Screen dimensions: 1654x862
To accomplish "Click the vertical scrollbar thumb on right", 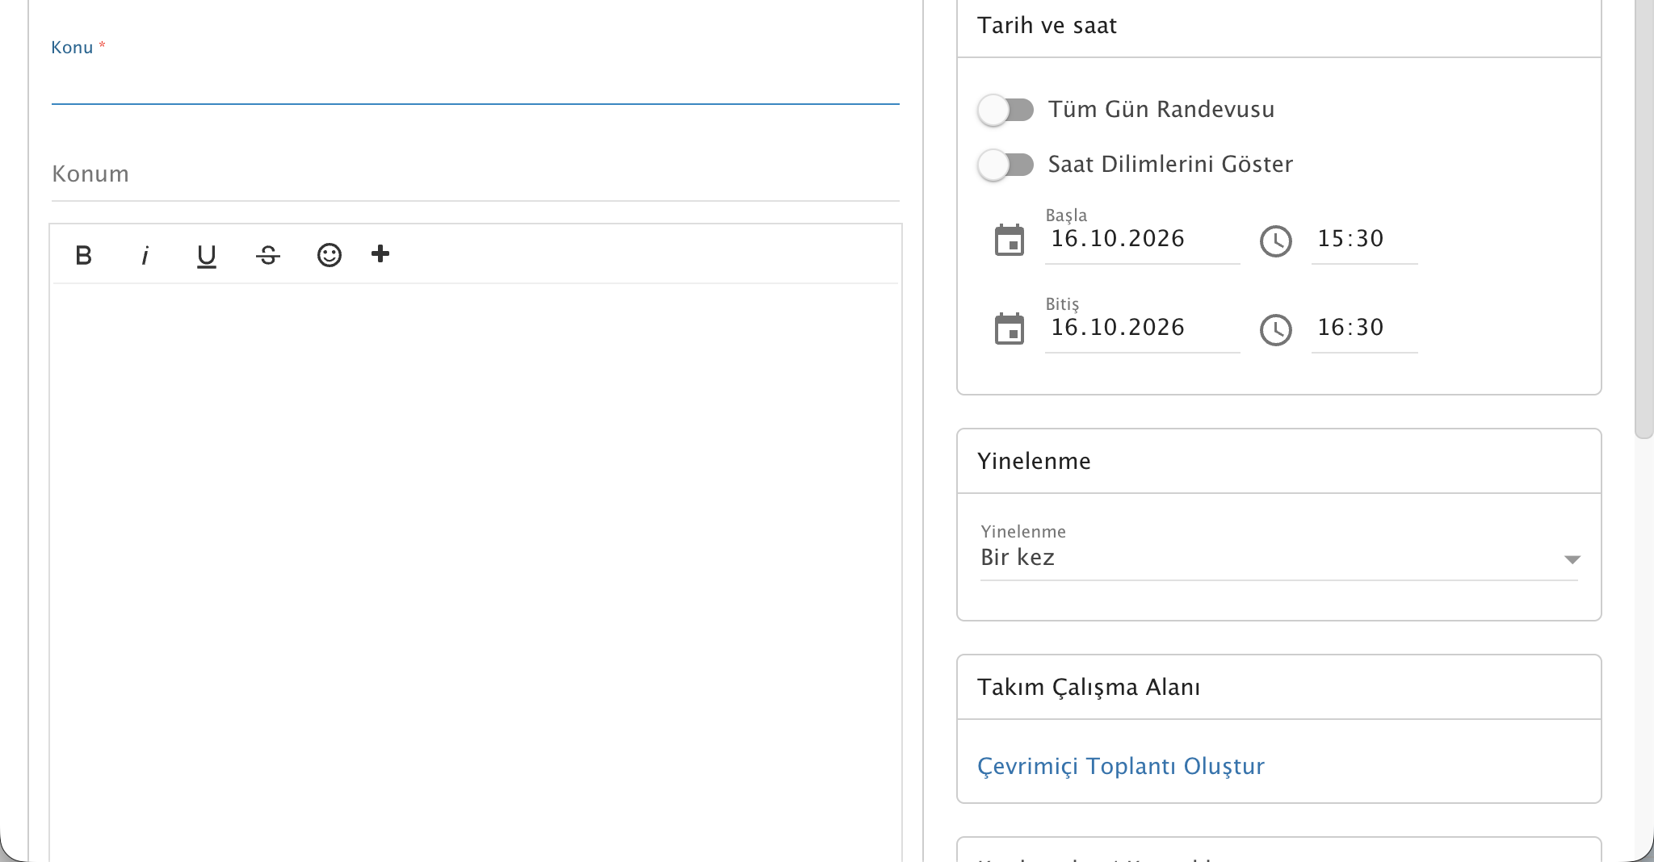I will [1644, 218].
